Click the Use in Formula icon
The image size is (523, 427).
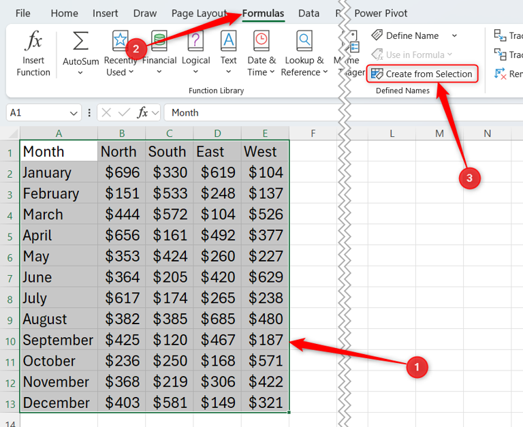coord(377,54)
